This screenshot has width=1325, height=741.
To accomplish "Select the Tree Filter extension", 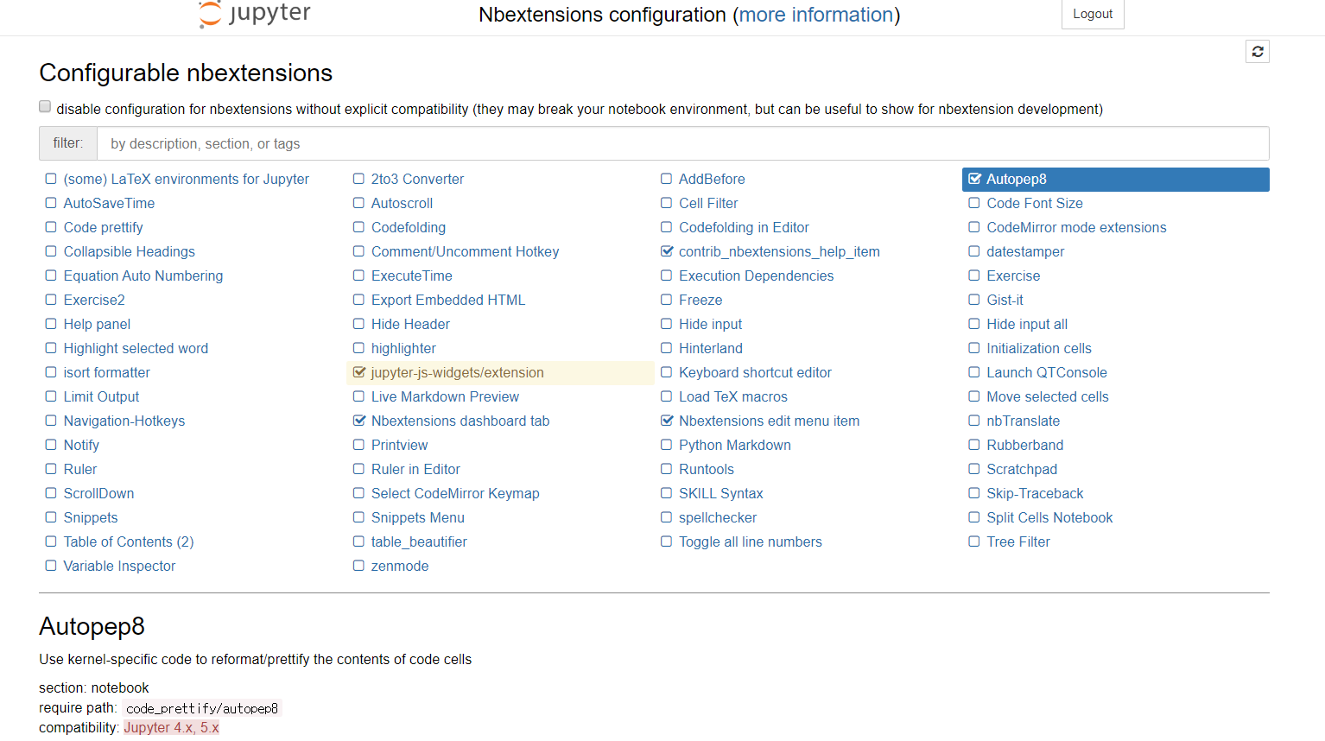I will point(1018,541).
